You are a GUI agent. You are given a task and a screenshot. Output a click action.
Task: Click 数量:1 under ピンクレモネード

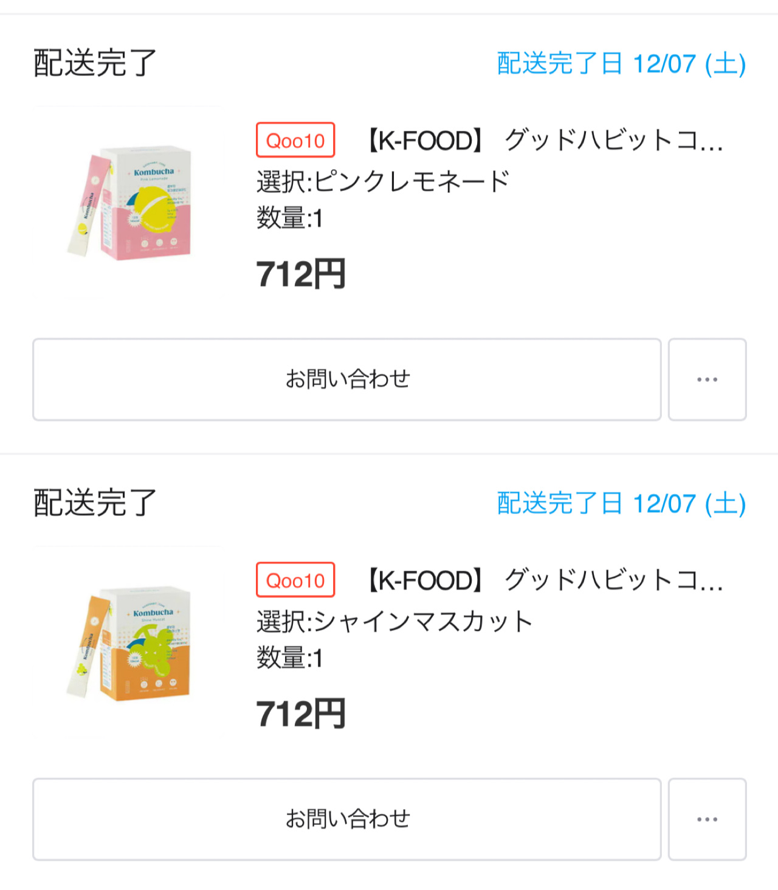(x=289, y=218)
